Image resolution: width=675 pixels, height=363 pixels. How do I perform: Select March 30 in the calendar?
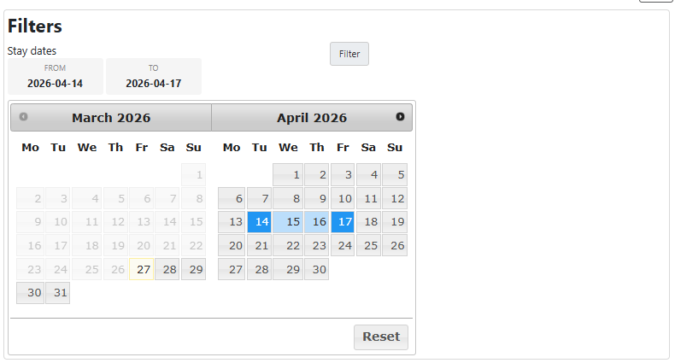[30, 293]
